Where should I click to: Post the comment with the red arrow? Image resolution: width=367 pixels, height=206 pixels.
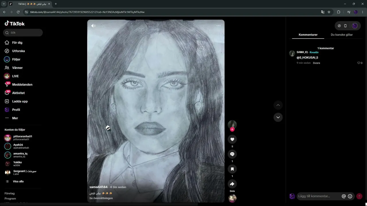pos(359,196)
